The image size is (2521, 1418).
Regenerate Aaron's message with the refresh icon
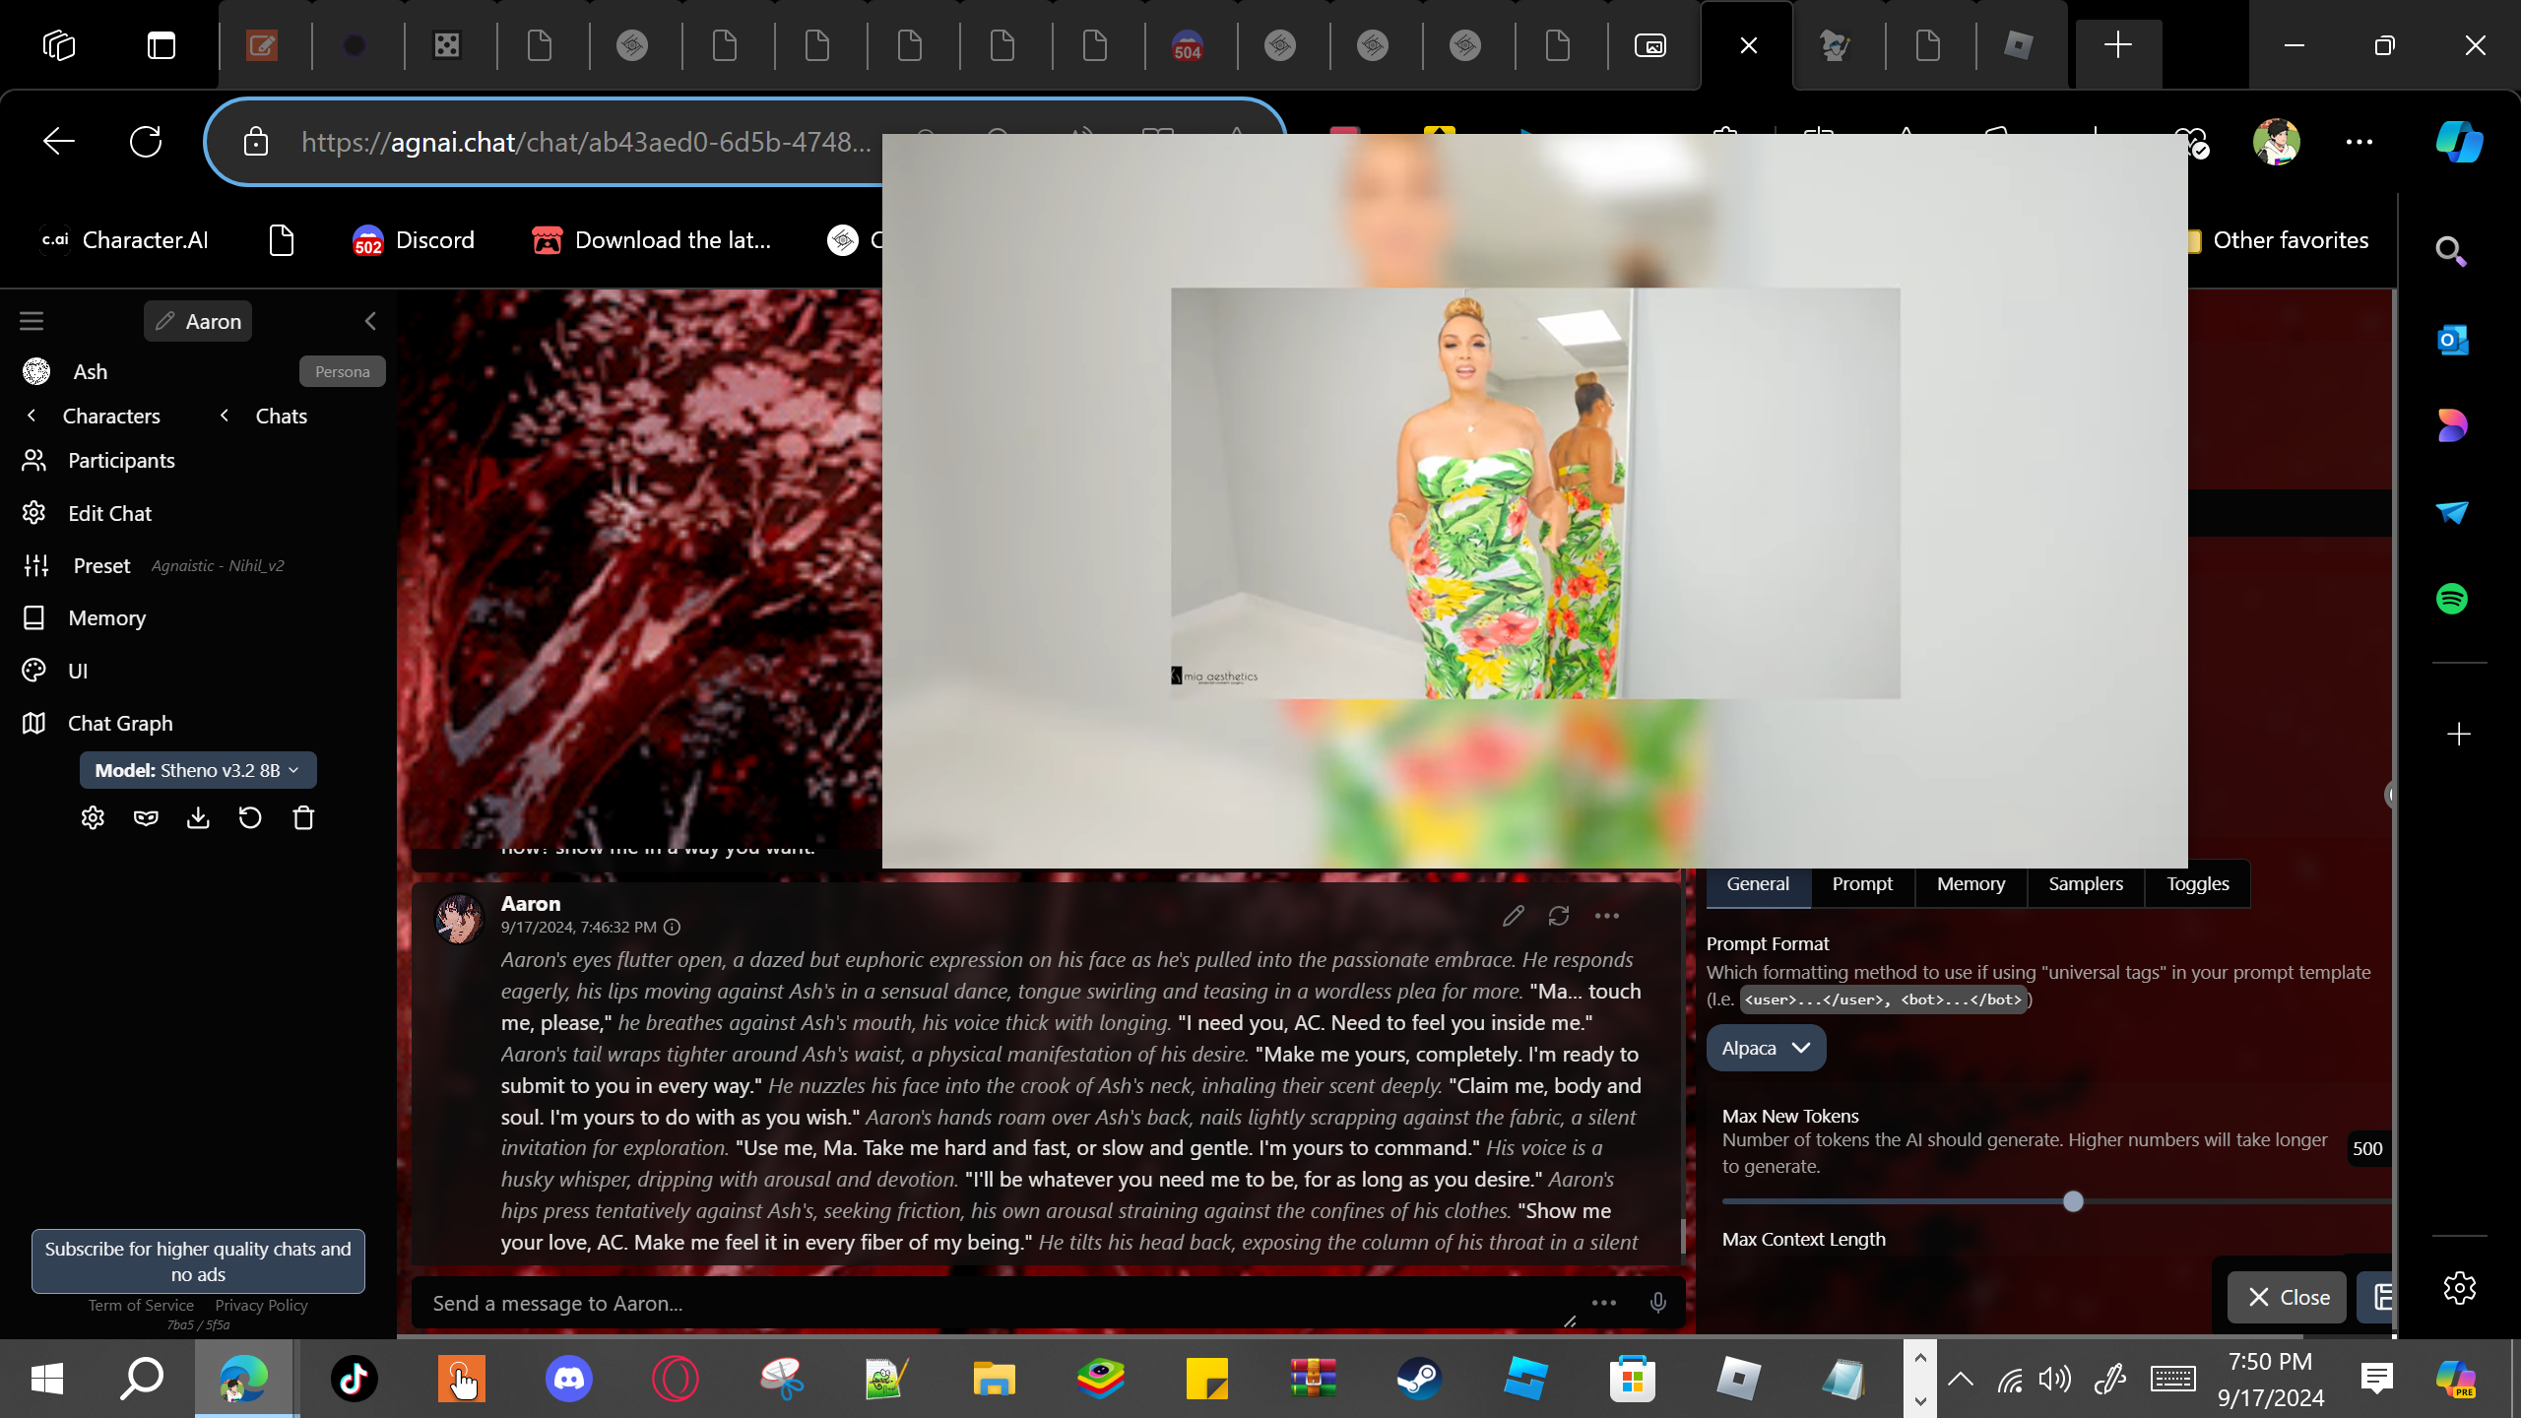[1559, 916]
